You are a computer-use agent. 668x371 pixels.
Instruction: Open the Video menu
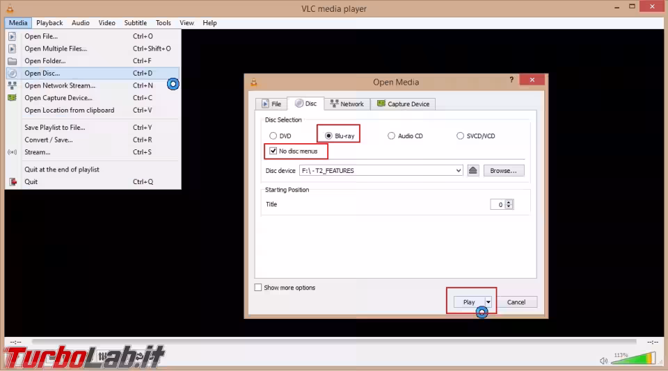(107, 23)
